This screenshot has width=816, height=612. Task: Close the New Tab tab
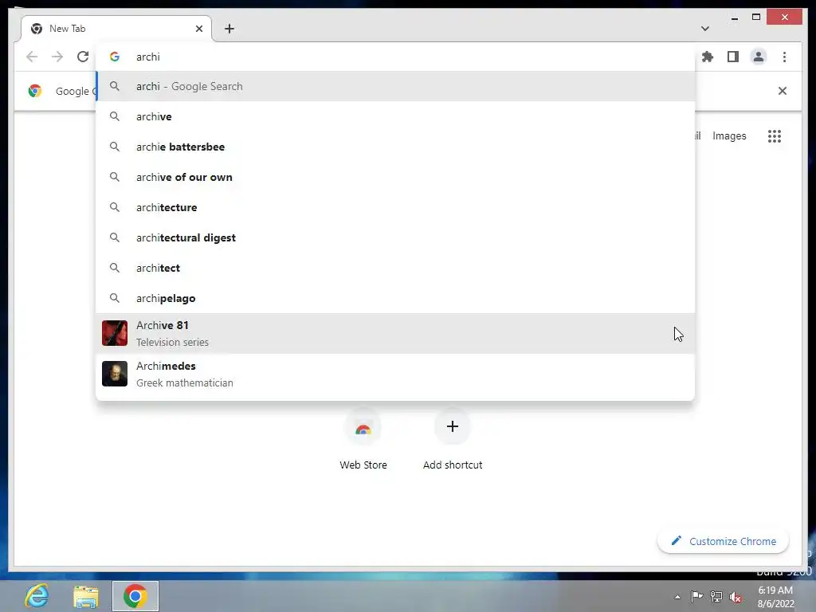198,29
